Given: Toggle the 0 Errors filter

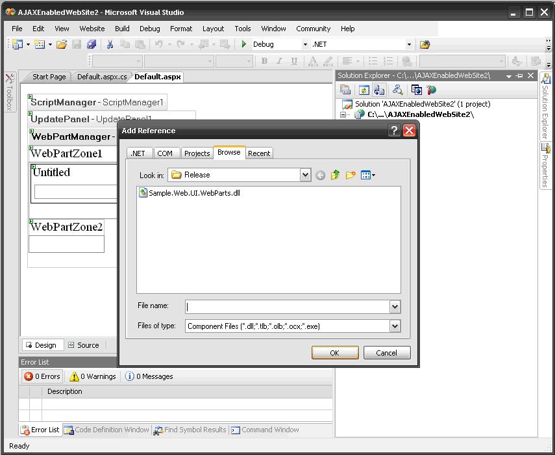Looking at the screenshot, I should (42, 376).
